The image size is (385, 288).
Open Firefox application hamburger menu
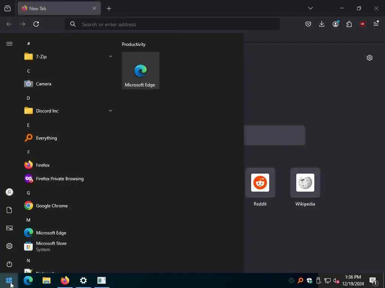(x=376, y=24)
